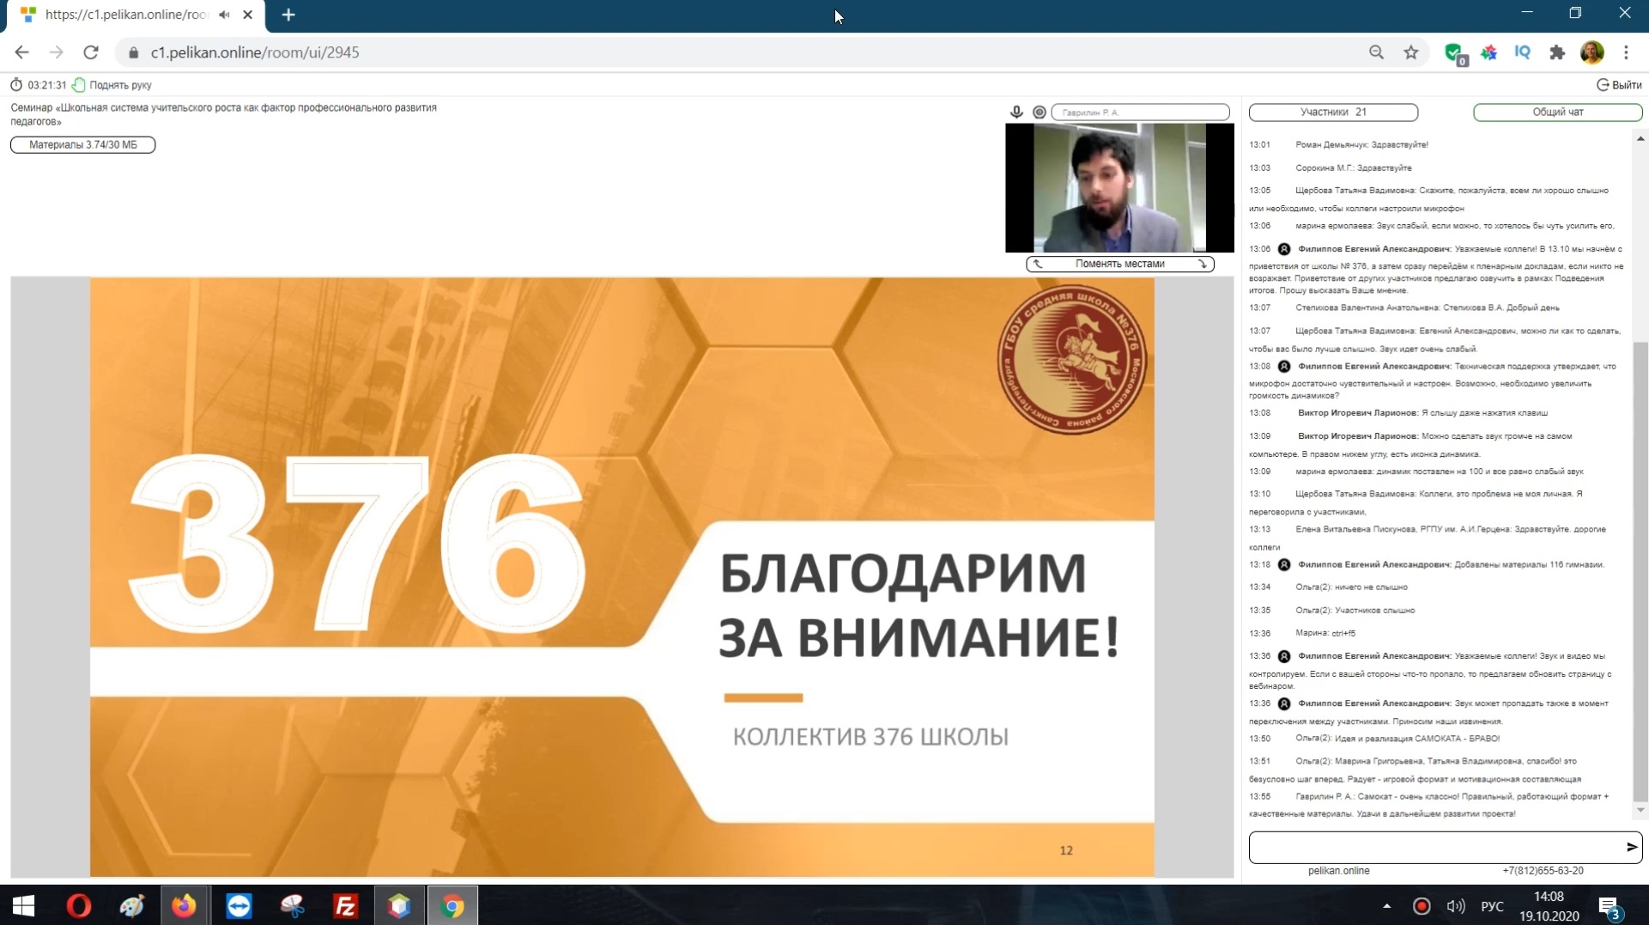Click the browser back arrow
The width and height of the screenshot is (1649, 925).
22,52
